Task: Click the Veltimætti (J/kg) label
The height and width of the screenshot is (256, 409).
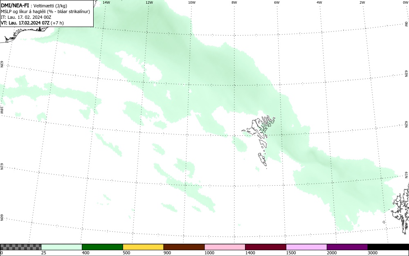Action: click(50, 6)
